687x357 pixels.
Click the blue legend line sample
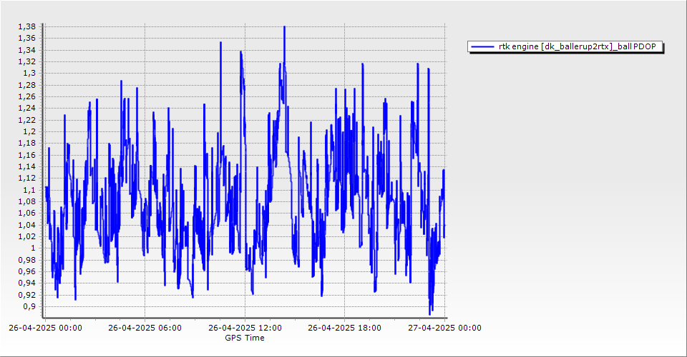pyautogui.click(x=482, y=46)
